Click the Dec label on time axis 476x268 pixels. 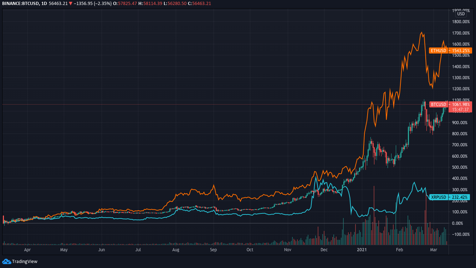coord(324,250)
